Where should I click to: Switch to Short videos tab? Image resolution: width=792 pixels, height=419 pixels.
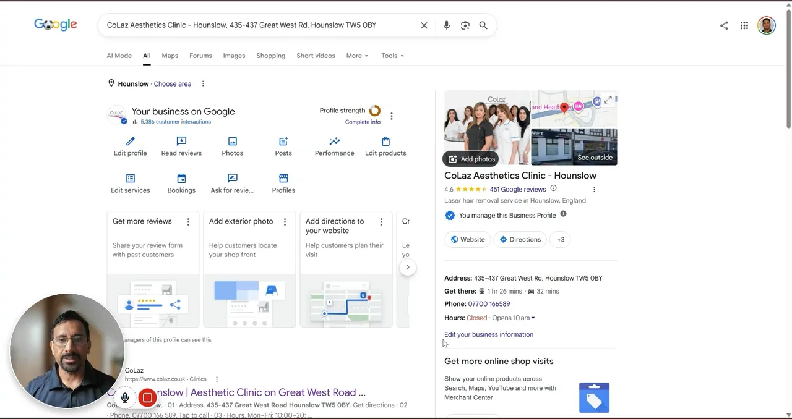(x=316, y=56)
